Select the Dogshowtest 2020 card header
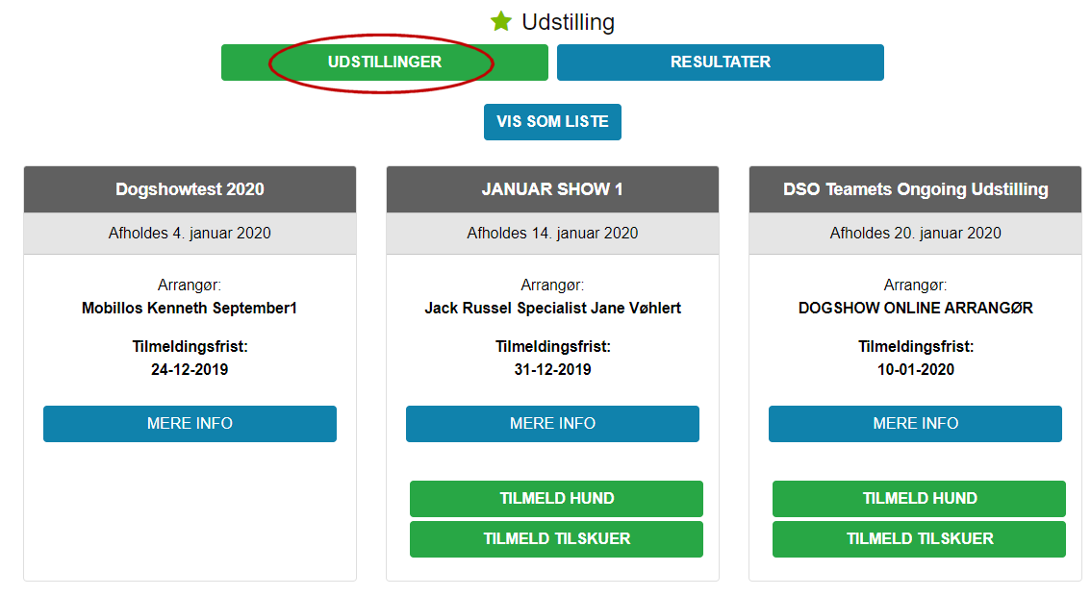1091x596 pixels. click(x=190, y=189)
